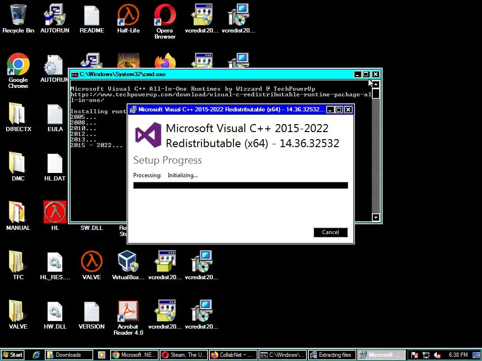Open the AUTORUN settings file with gear

point(54,69)
